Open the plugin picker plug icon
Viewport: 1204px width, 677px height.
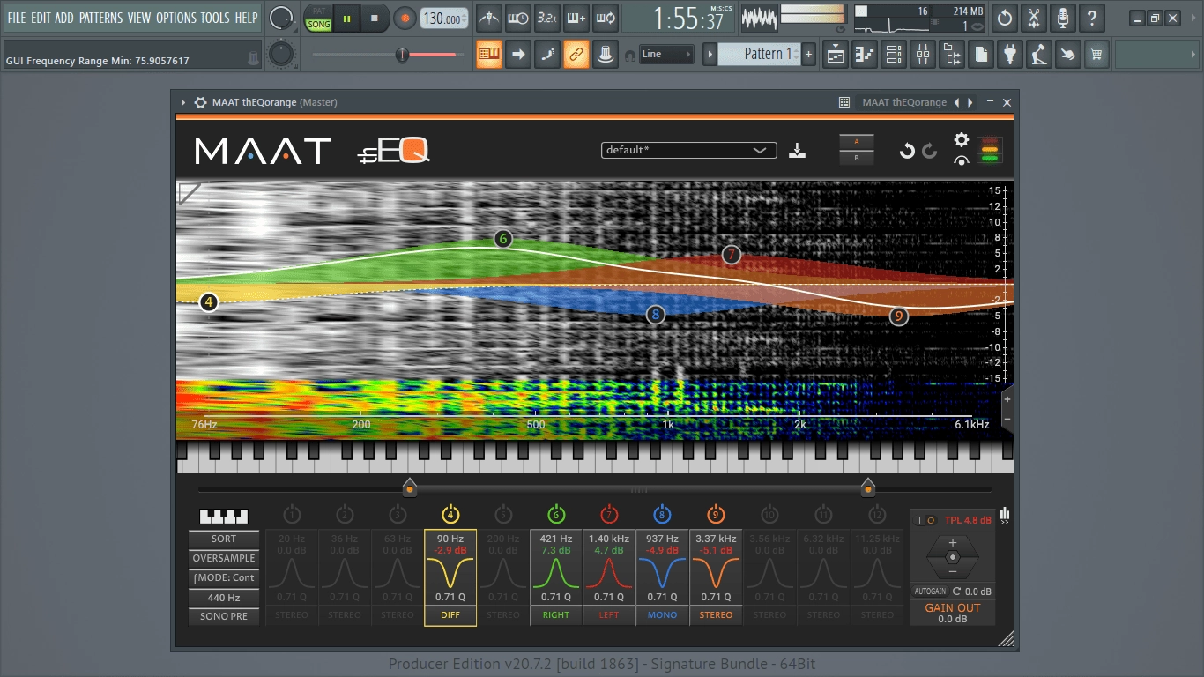click(x=1010, y=54)
